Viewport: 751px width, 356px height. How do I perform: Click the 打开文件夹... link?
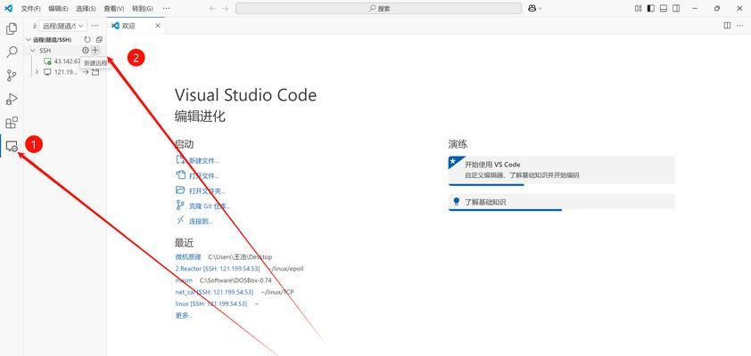(x=207, y=191)
